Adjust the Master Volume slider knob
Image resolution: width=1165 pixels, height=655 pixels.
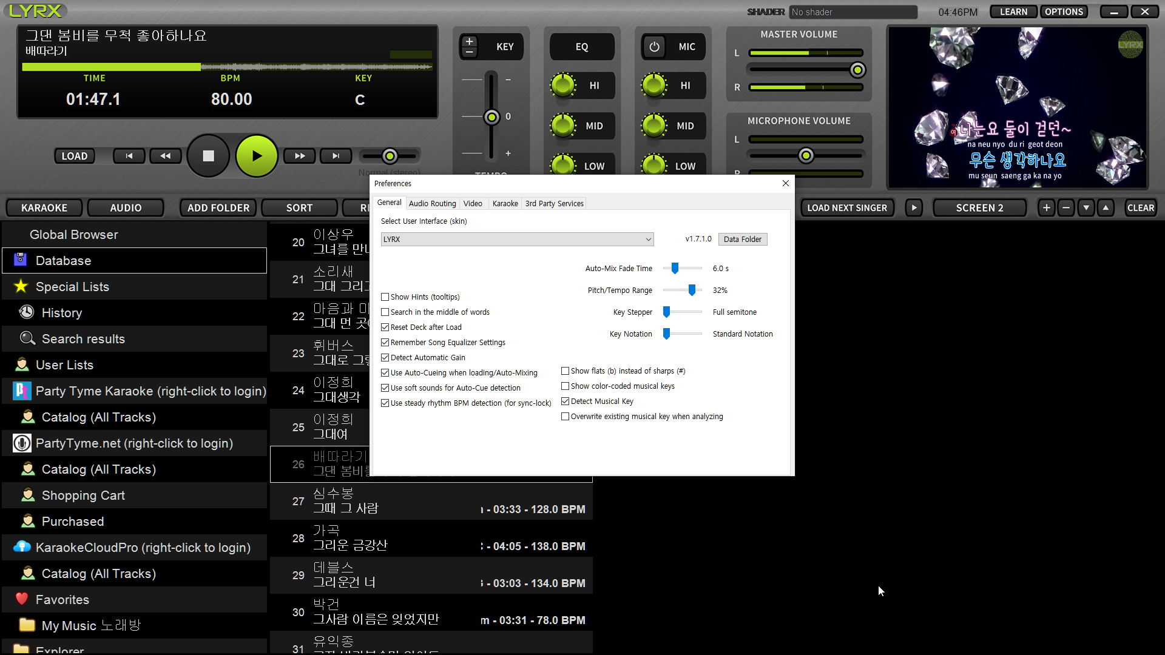(857, 70)
